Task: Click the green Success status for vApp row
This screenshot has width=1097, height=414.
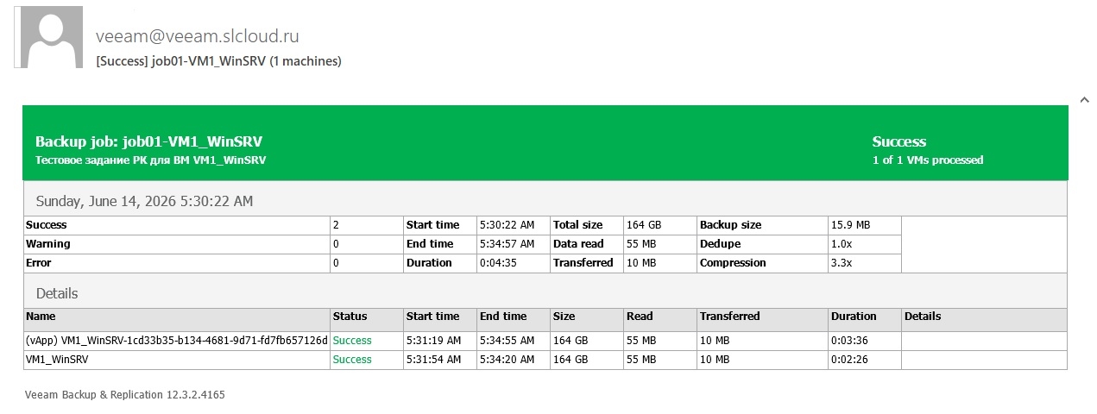Action: point(352,341)
